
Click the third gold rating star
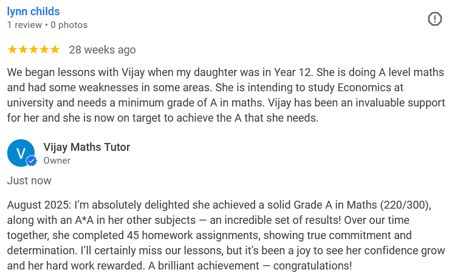pos(33,49)
